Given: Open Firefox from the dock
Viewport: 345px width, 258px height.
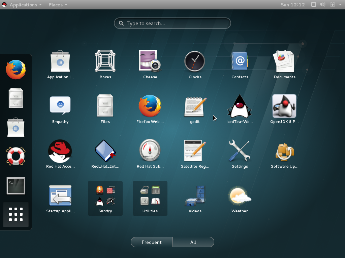Looking at the screenshot, I should point(16,69).
